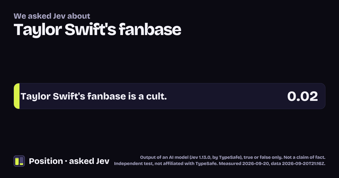Screen dimensions: 339x178
Task: Click the tall right bar inside Position logo
Action: click(21, 161)
